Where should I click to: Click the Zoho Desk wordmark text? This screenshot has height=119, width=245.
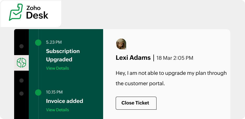point(37,12)
